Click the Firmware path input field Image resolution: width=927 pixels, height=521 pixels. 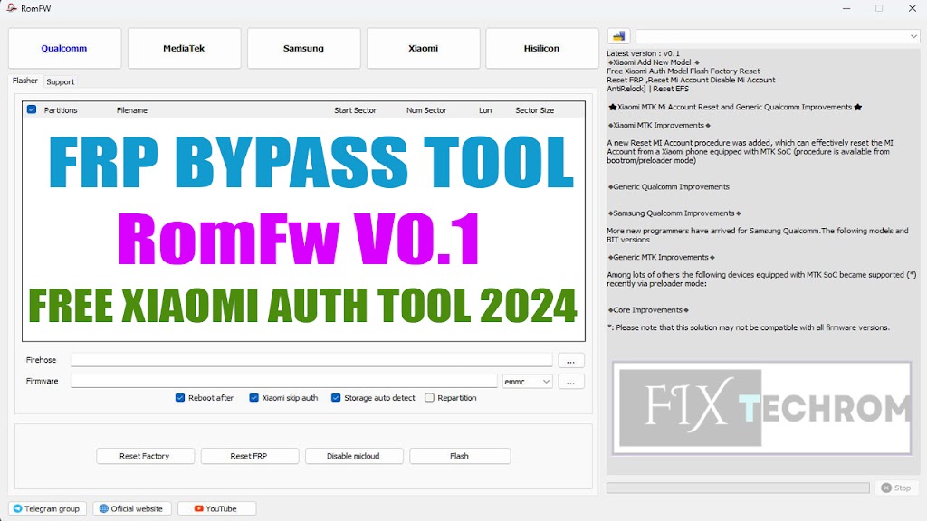click(283, 381)
